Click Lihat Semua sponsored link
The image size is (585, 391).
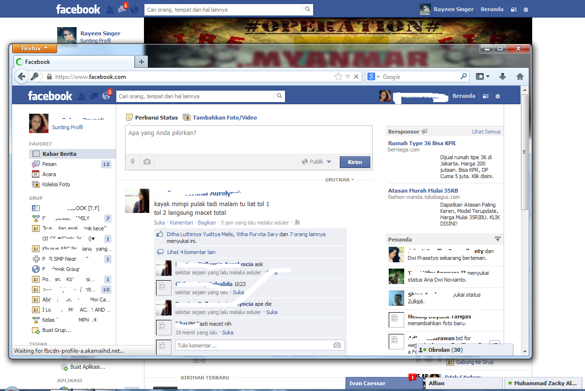(486, 132)
